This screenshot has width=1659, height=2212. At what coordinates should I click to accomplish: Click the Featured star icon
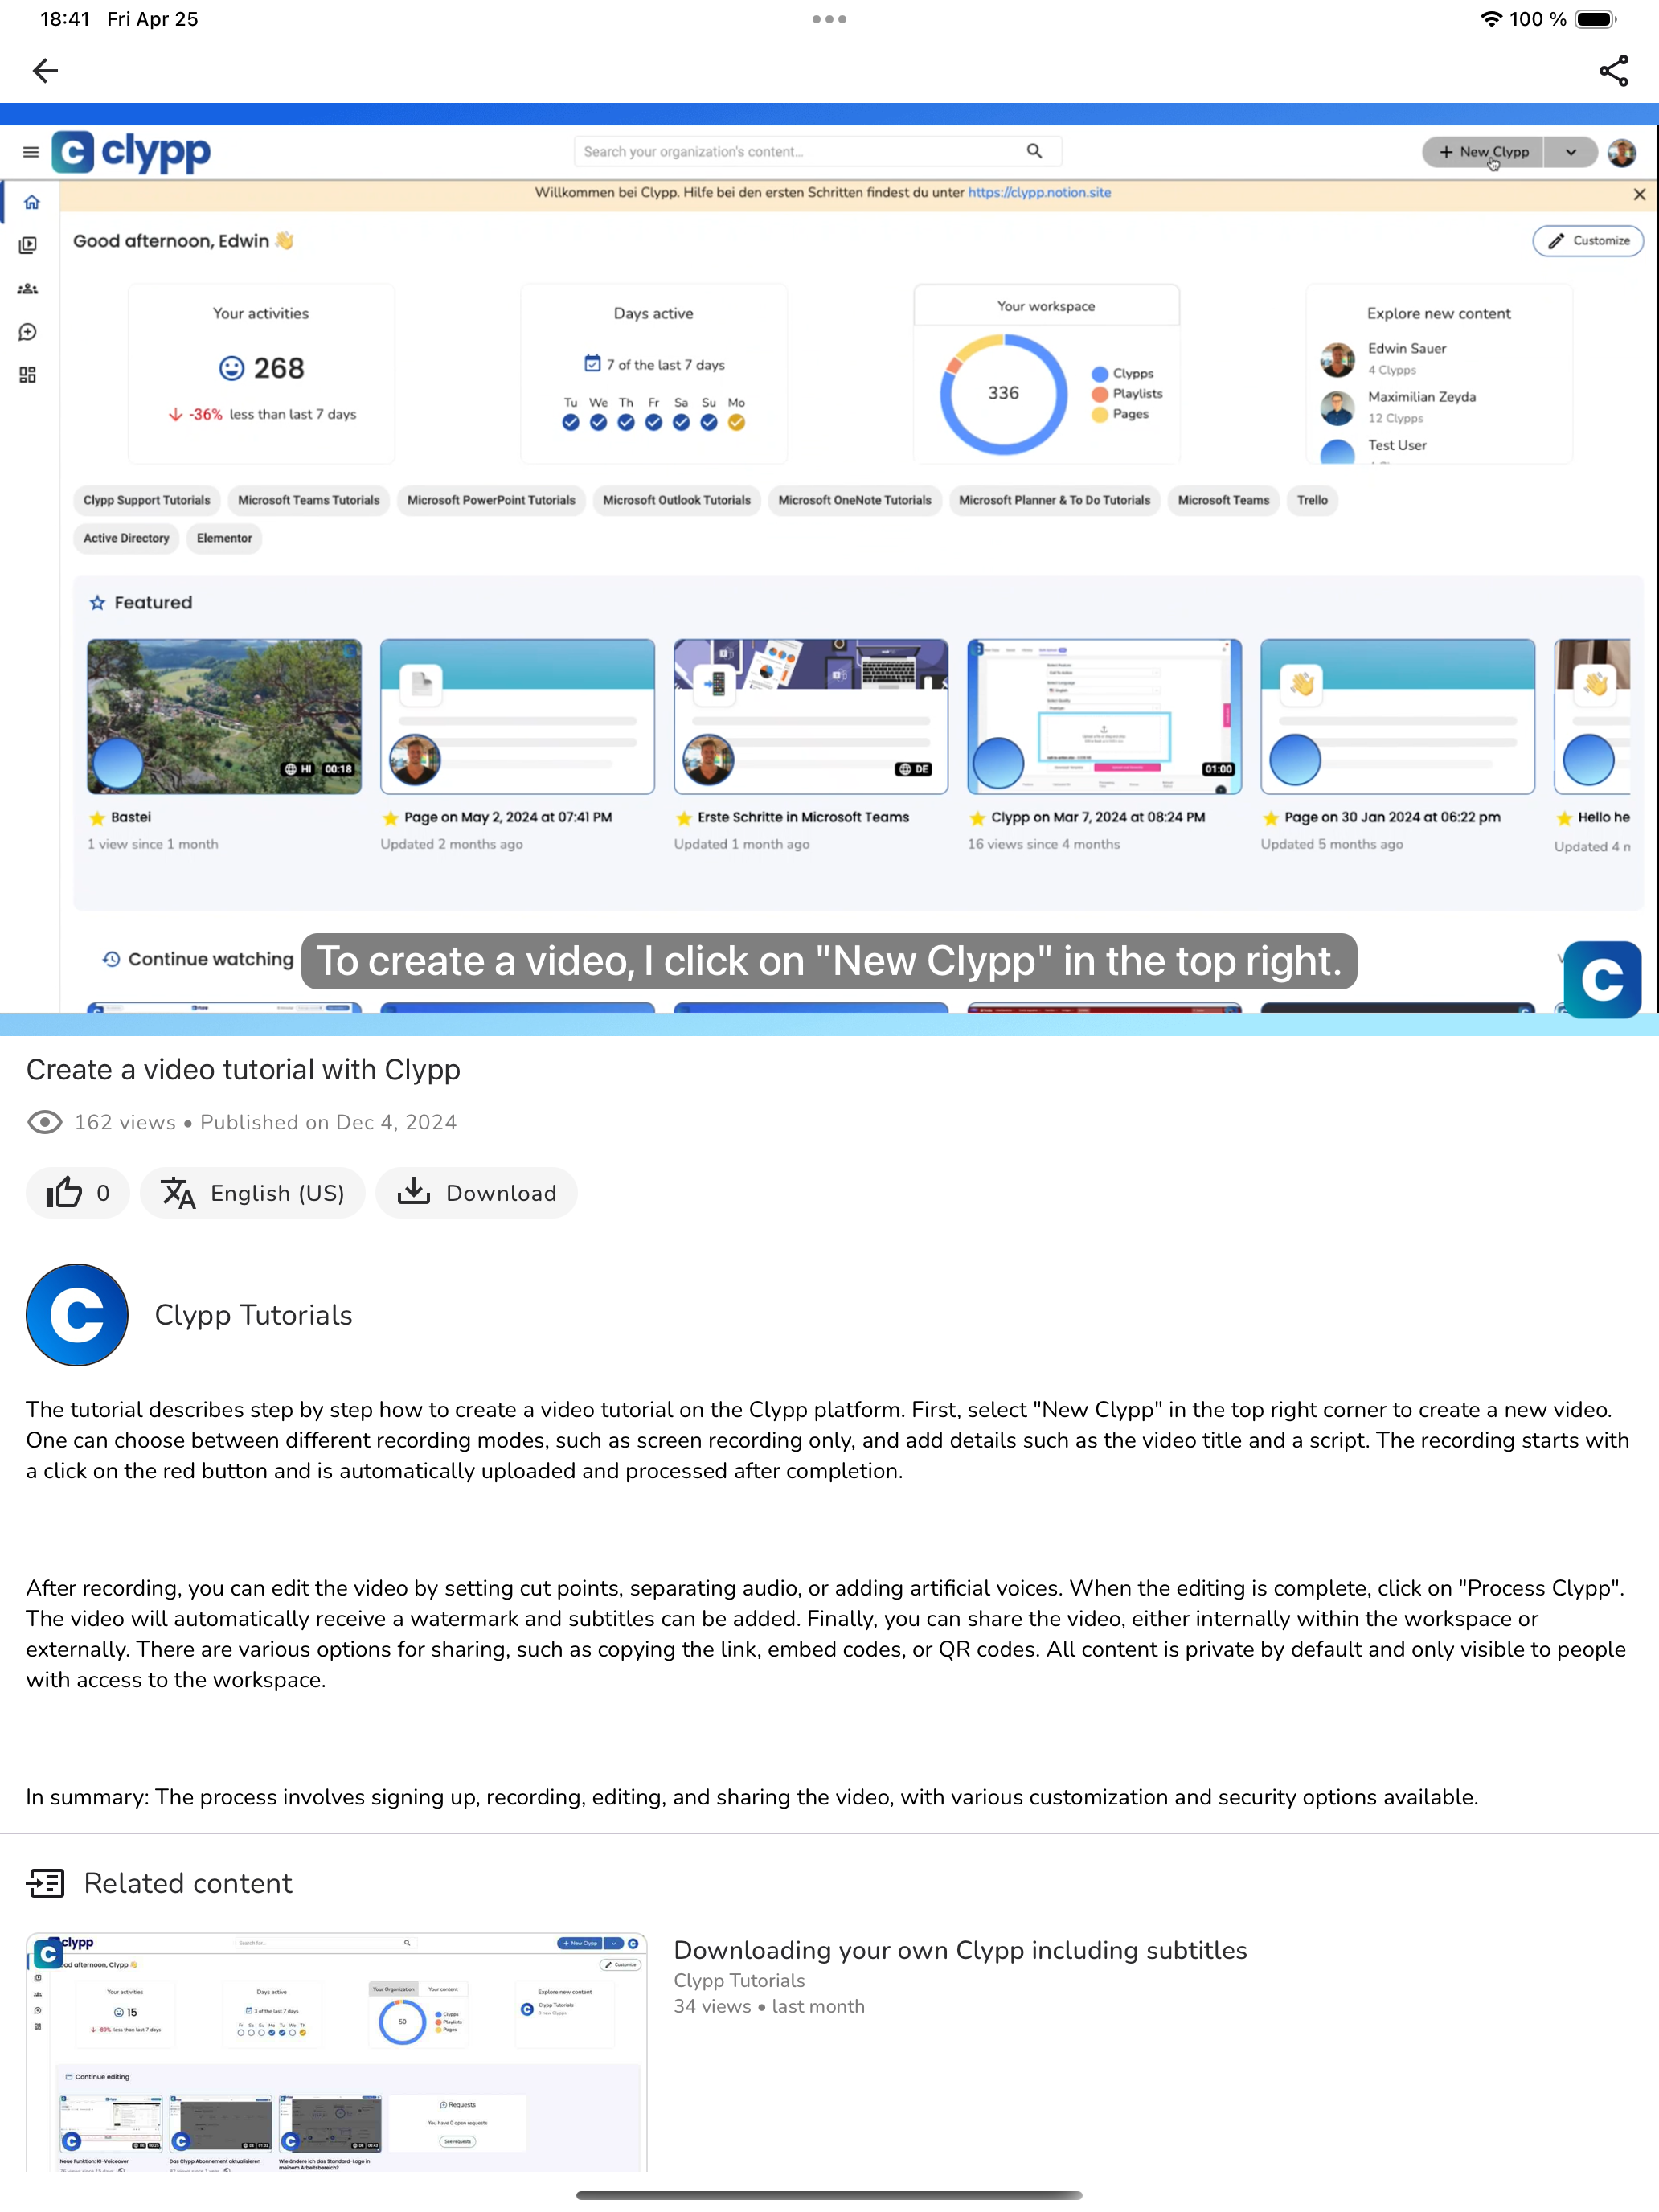click(x=97, y=603)
